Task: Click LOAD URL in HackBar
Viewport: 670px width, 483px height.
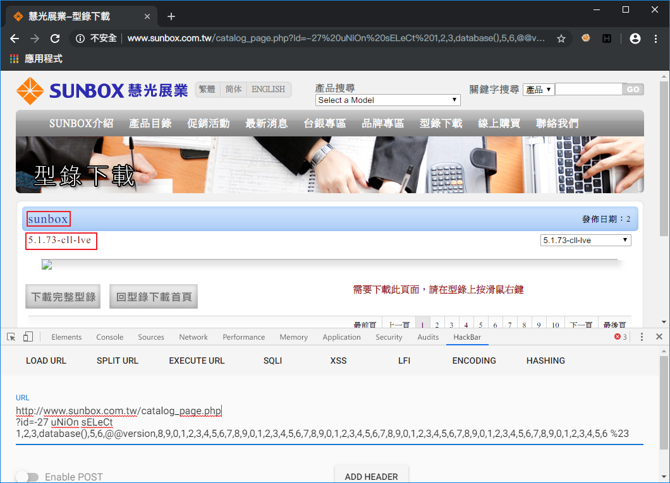Action: point(46,361)
